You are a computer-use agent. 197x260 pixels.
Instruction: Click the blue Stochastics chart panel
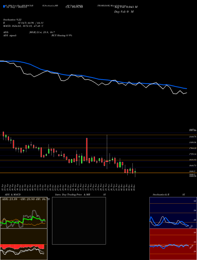173,213
